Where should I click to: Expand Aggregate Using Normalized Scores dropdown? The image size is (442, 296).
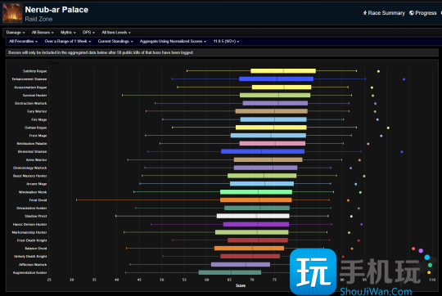173,41
